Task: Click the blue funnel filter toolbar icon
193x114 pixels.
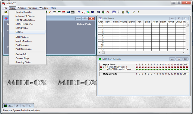Action: (x=79, y=12)
